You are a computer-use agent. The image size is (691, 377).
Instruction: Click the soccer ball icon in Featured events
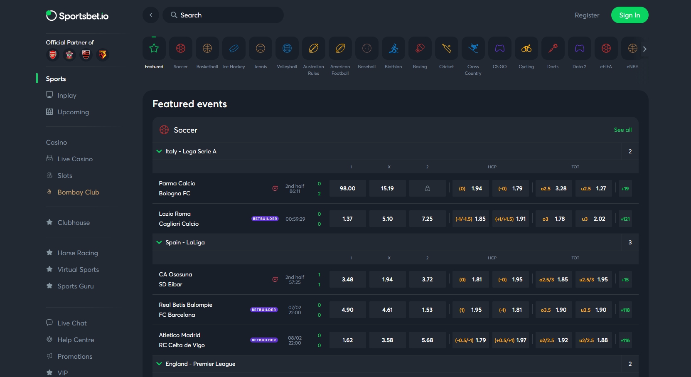point(164,130)
